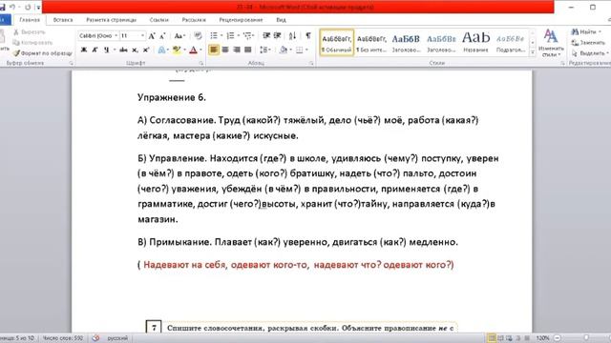Select align left paragraph icon
Viewport: 611px width, 343px height.
(214, 50)
